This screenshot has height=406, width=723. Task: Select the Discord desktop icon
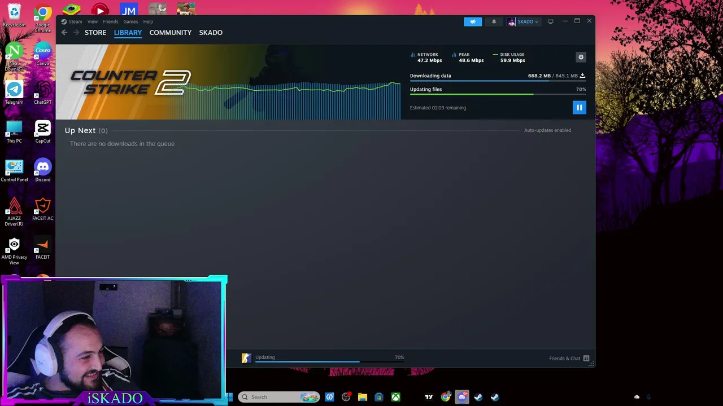tap(42, 170)
